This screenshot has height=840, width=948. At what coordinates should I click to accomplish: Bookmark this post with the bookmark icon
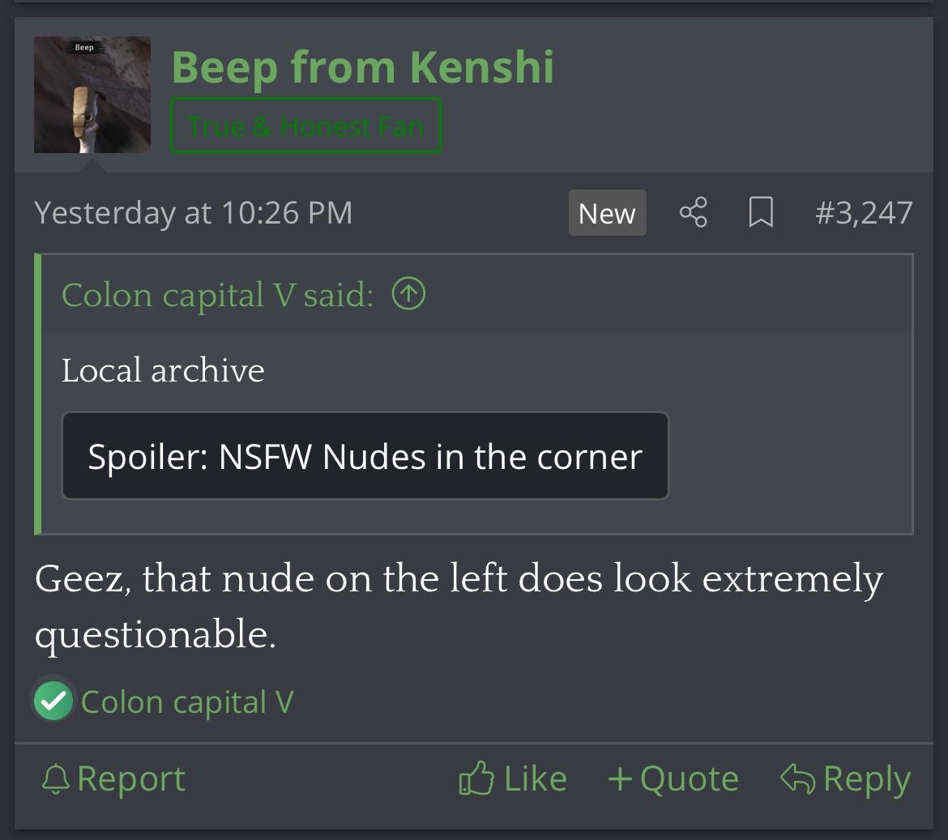[x=761, y=213]
